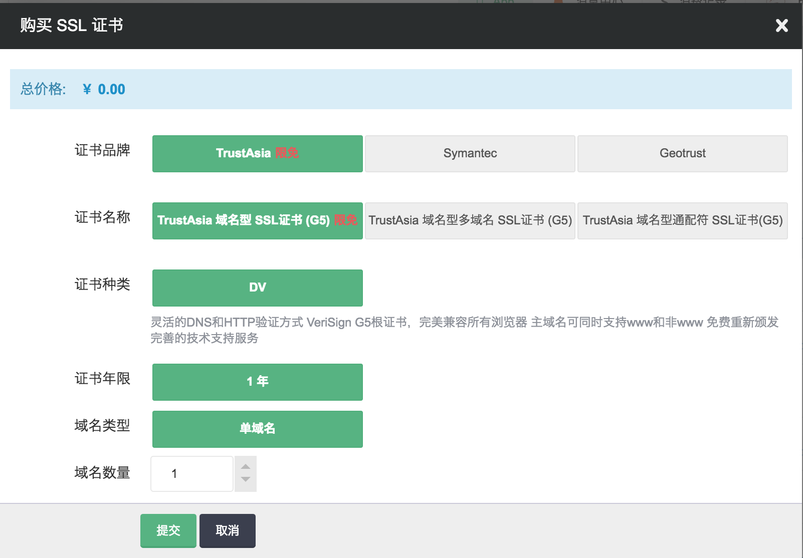Submit the order with 提交 button

(168, 530)
